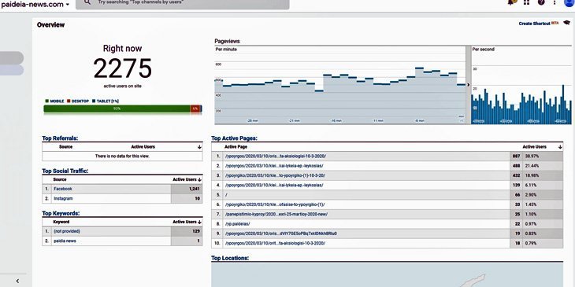
Task: Click the user account avatar
Action: tap(569, 2)
